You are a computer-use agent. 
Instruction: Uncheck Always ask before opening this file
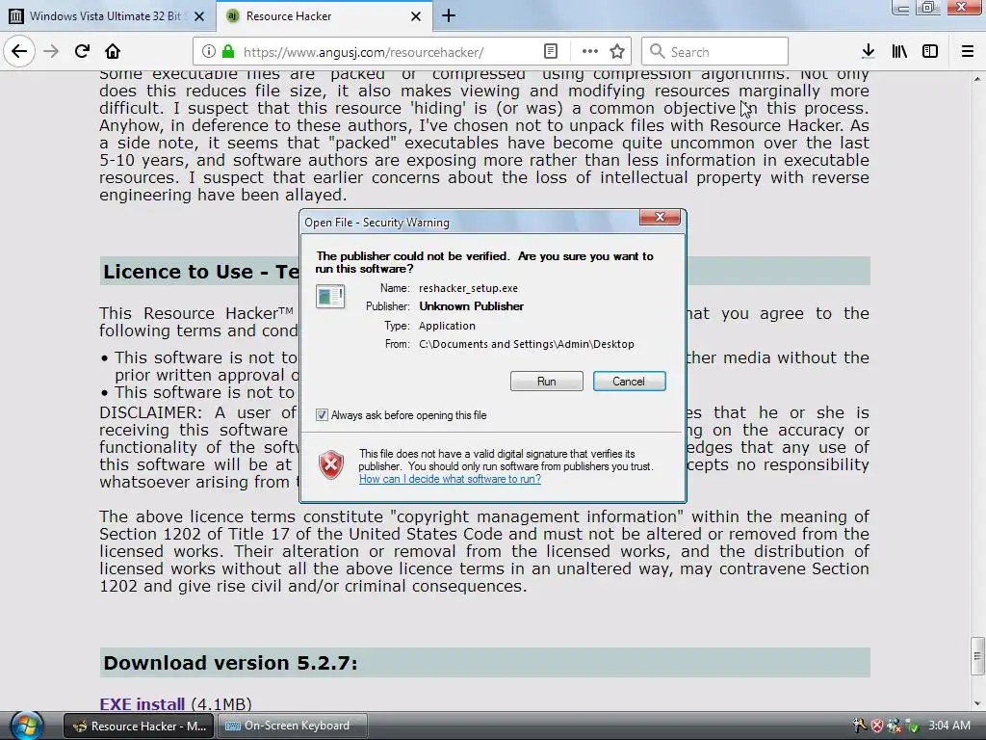click(x=322, y=415)
